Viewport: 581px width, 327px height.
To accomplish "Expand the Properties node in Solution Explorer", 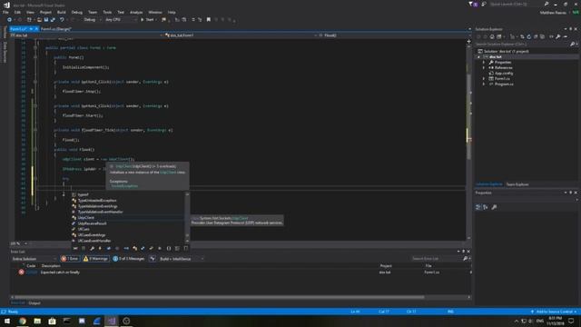I will click(484, 63).
